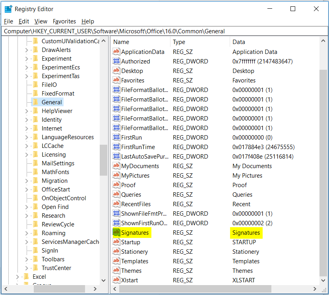Open the File menu
The width and height of the screenshot is (329, 295).
click(8, 21)
